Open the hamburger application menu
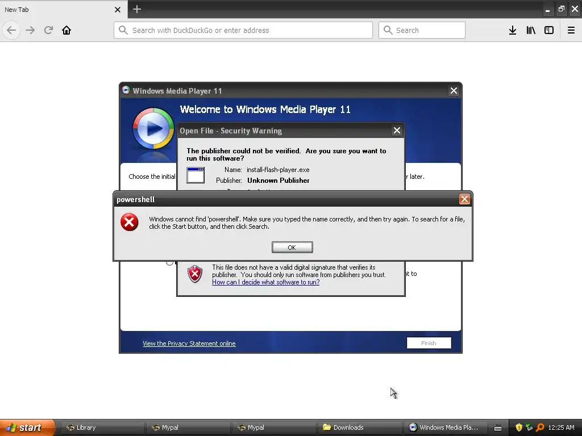The image size is (582, 436). (571, 30)
